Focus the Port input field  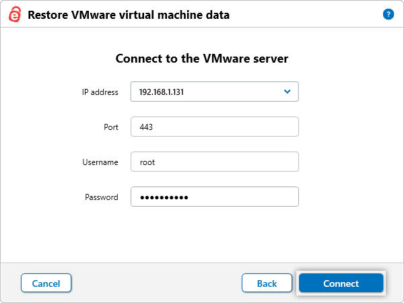[214, 127]
